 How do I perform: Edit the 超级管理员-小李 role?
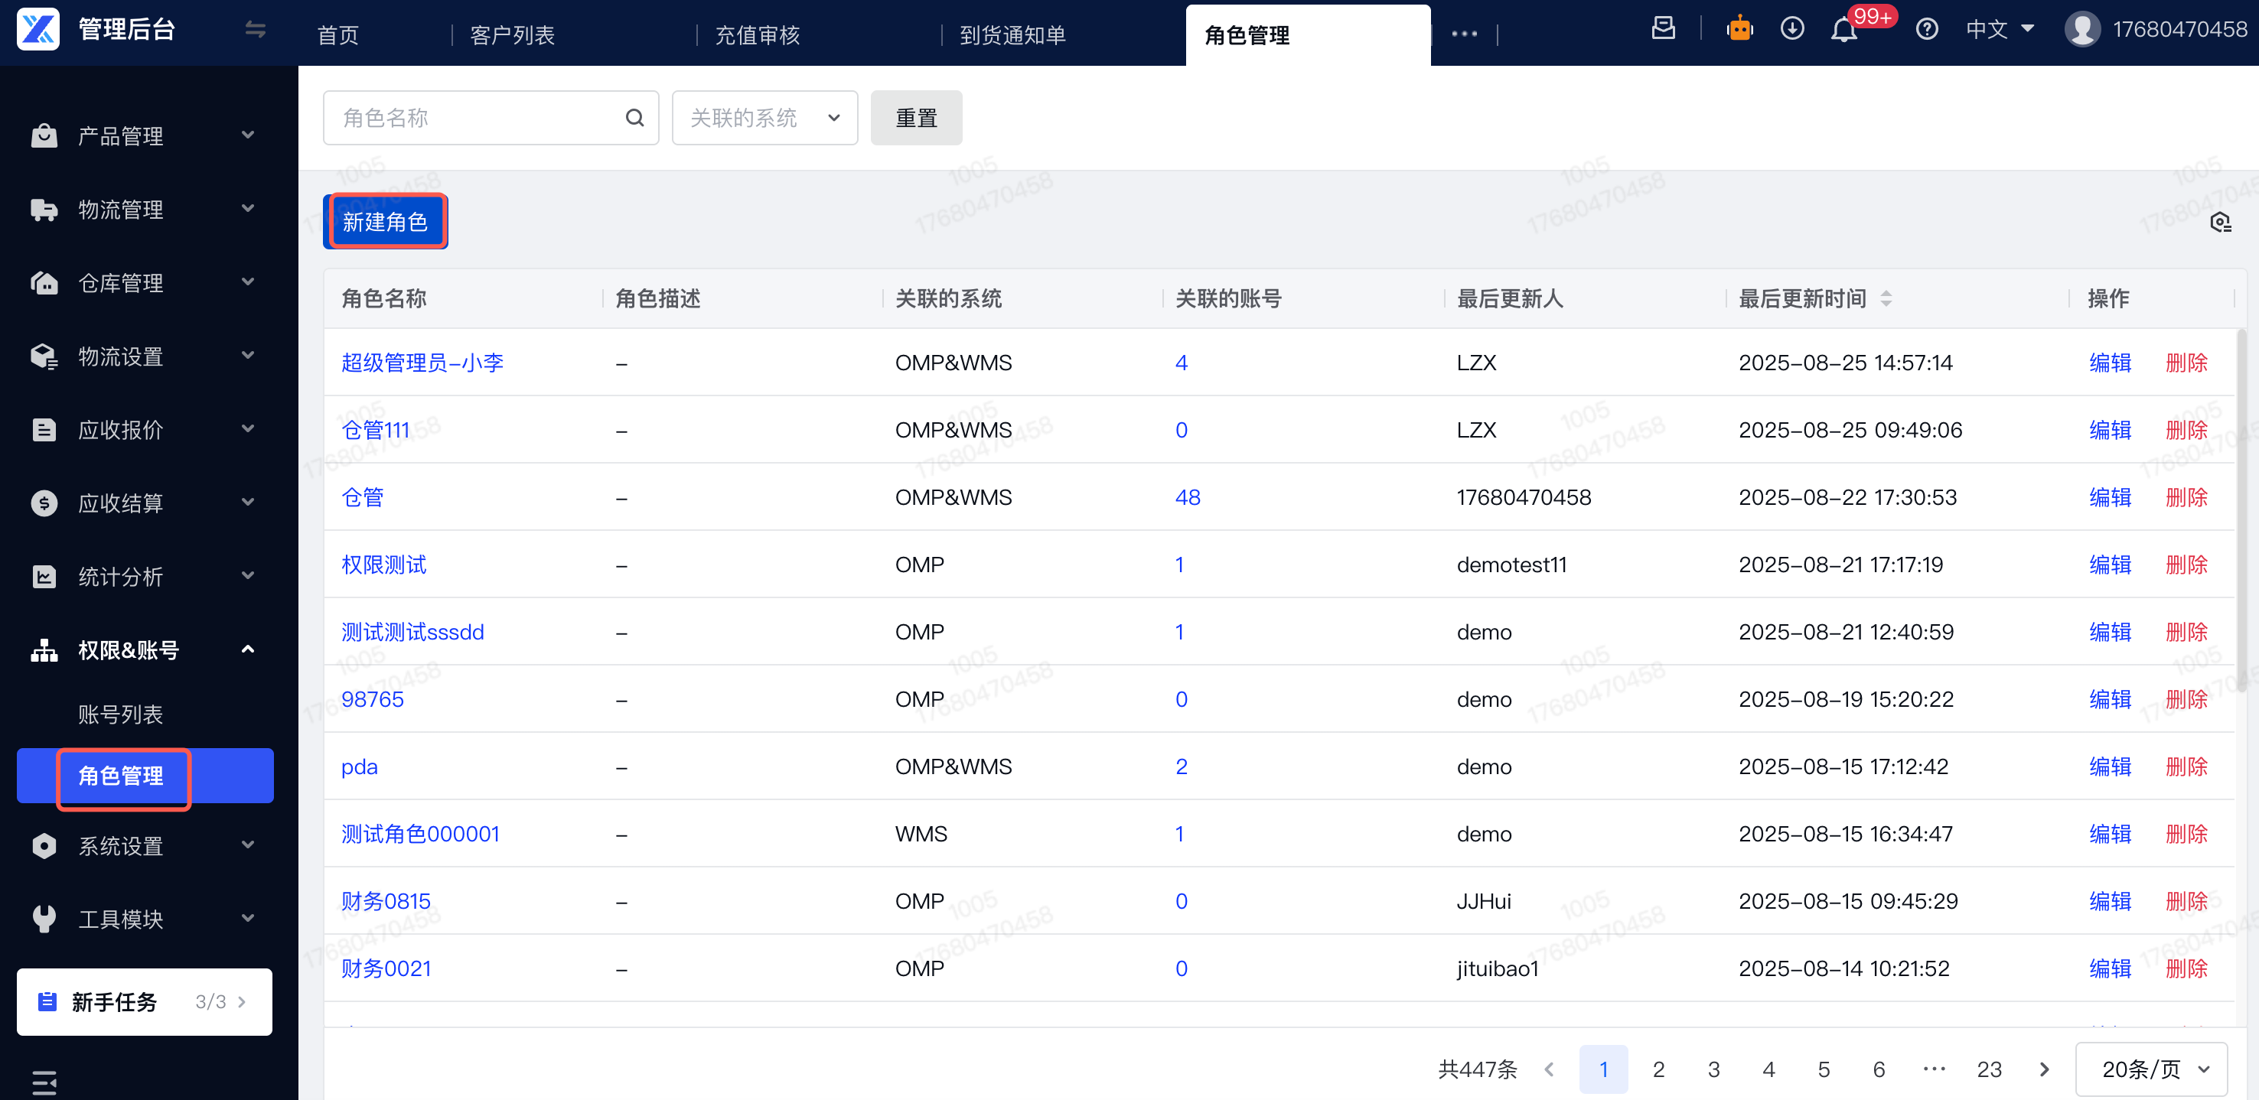click(x=2110, y=362)
